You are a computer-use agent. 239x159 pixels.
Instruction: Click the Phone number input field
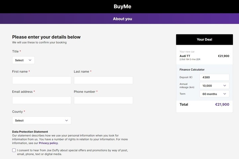pyautogui.click(x=103, y=100)
